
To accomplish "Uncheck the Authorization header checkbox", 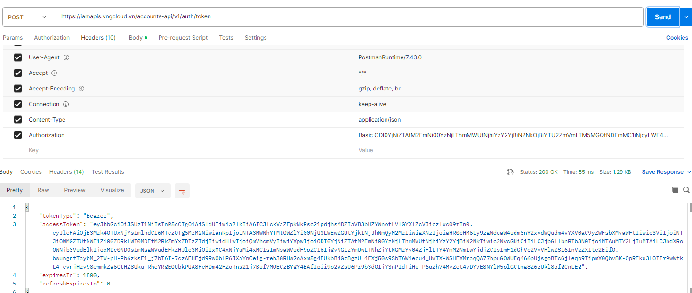I will [18, 135].
